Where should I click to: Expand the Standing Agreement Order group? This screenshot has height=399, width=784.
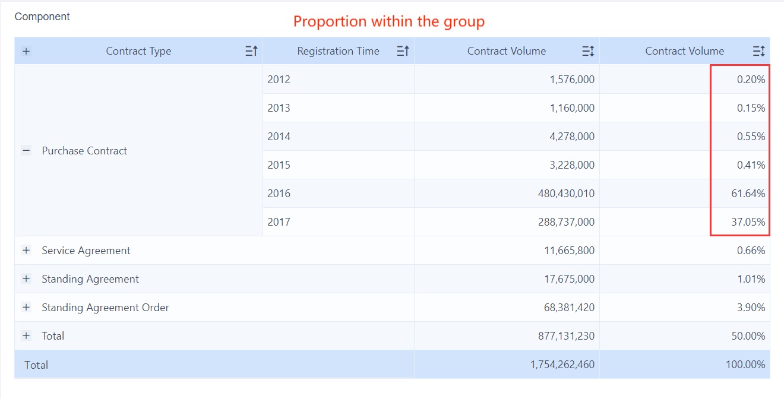pos(26,307)
